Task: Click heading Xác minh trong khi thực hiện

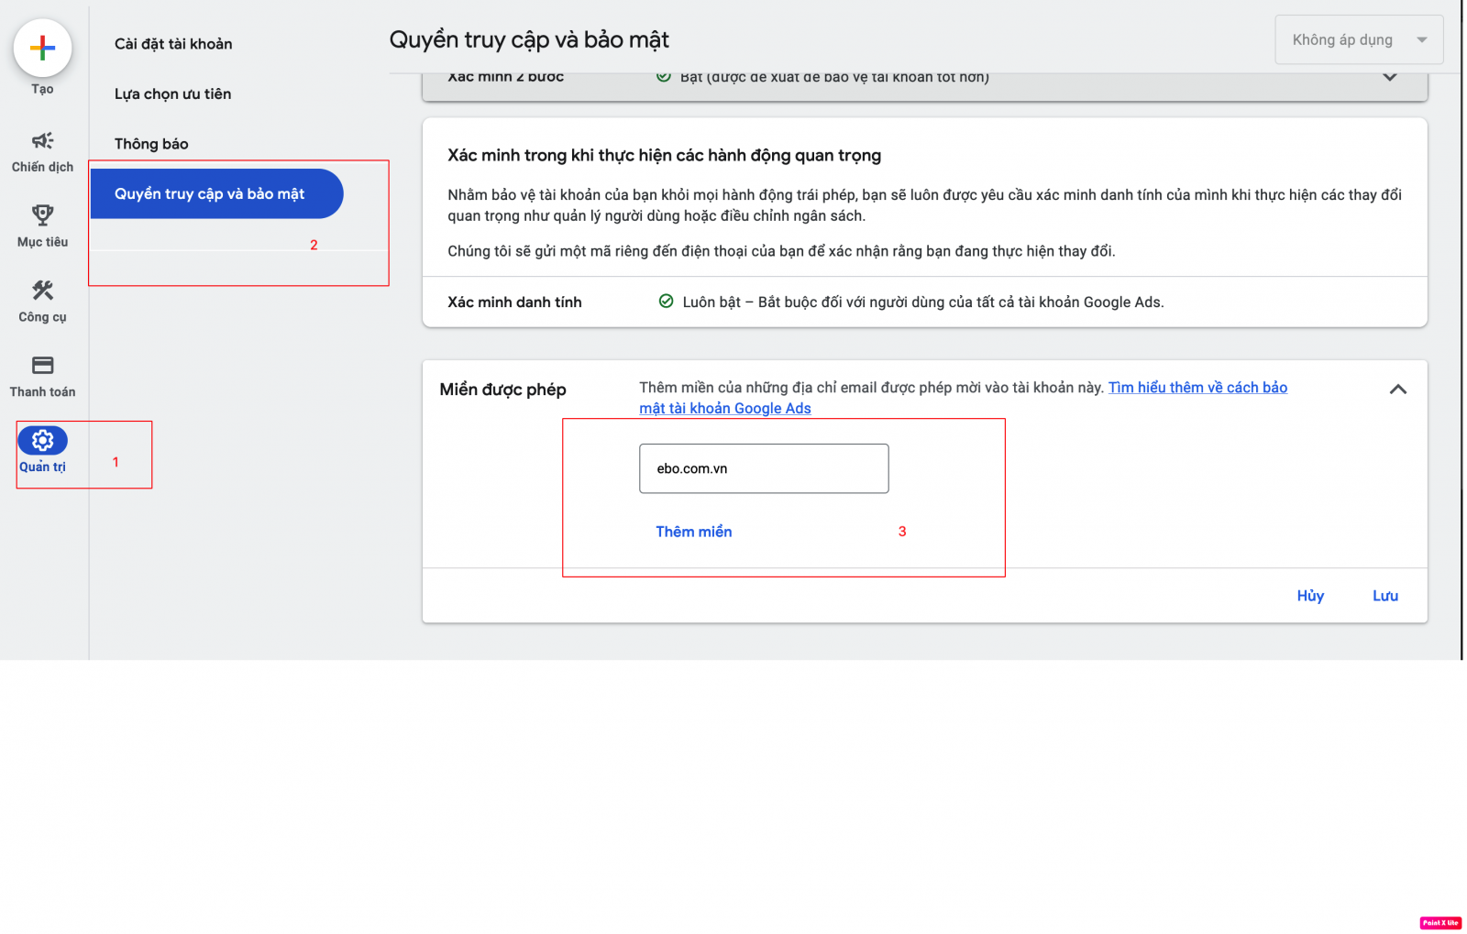Action: click(x=664, y=155)
